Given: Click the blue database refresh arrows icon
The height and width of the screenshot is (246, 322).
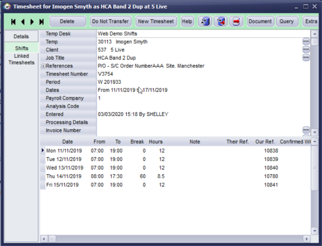Looking at the screenshot, I should tap(205, 21).
